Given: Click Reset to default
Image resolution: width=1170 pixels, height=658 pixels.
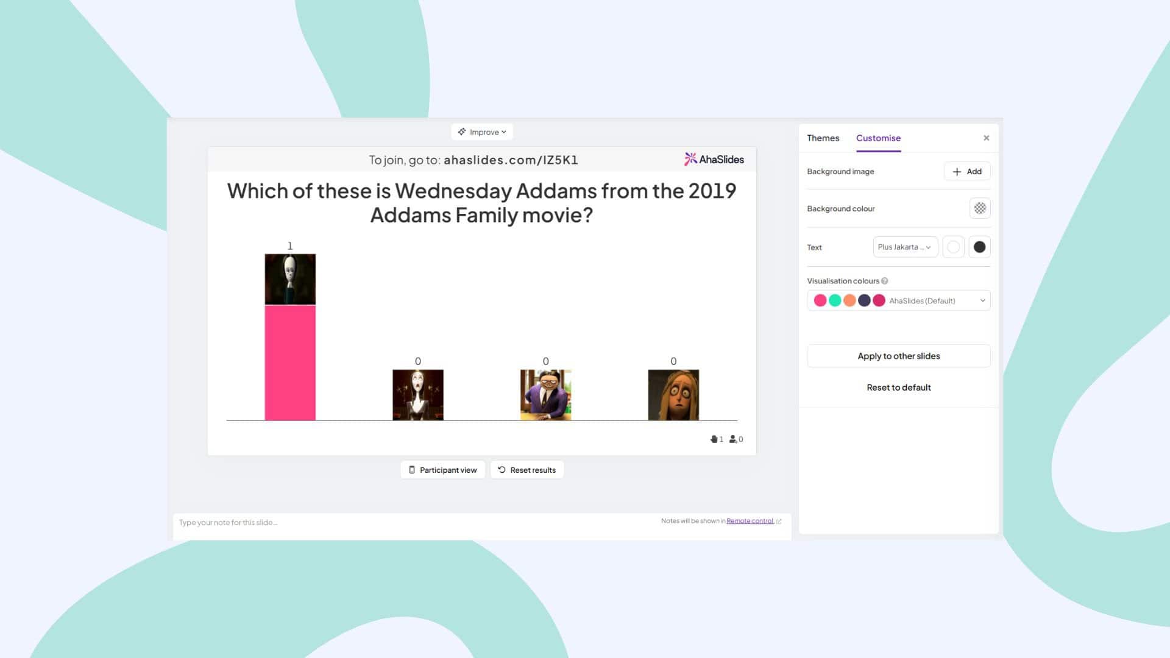Looking at the screenshot, I should (x=899, y=387).
